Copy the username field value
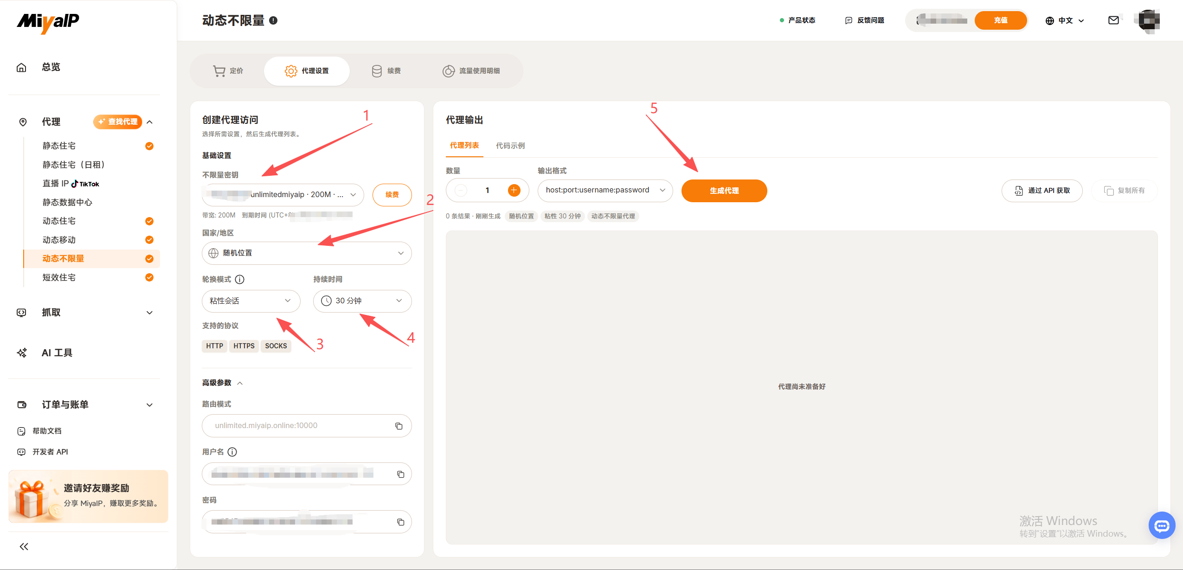The width and height of the screenshot is (1183, 570). click(400, 474)
